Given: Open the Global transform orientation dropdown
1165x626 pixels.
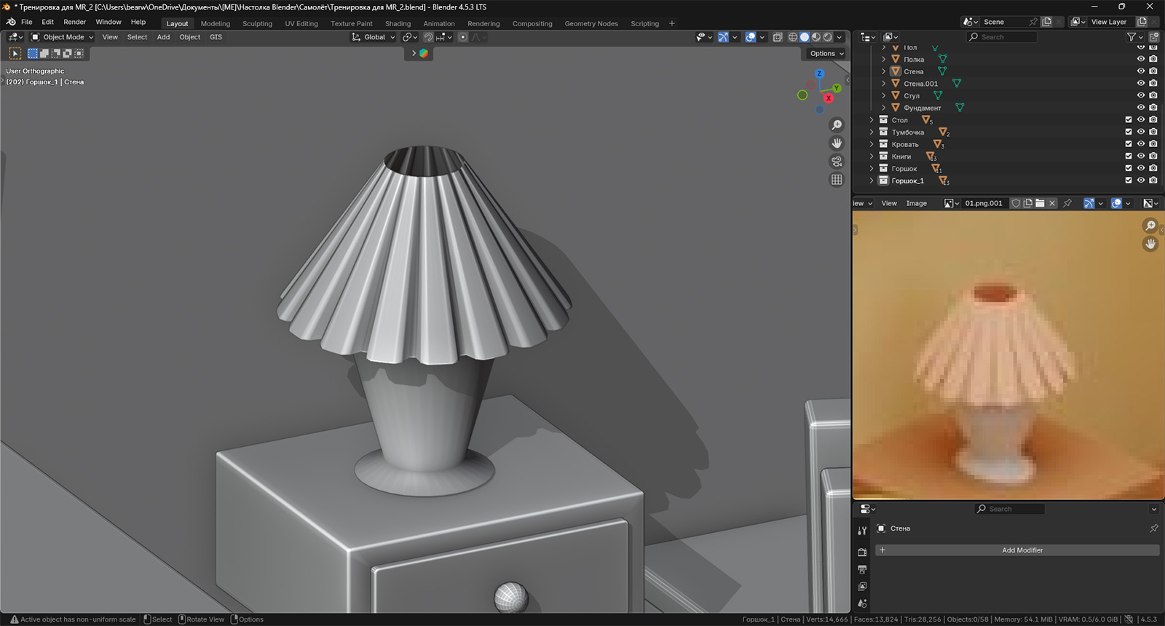Looking at the screenshot, I should click(x=374, y=37).
